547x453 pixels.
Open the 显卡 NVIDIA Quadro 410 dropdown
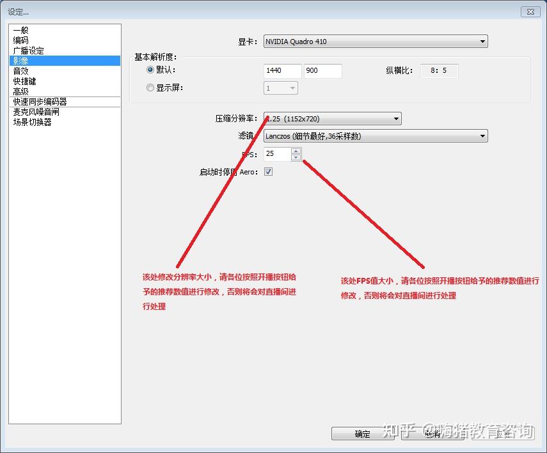pos(376,42)
